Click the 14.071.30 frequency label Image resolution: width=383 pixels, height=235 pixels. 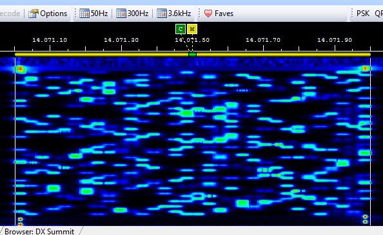point(121,40)
